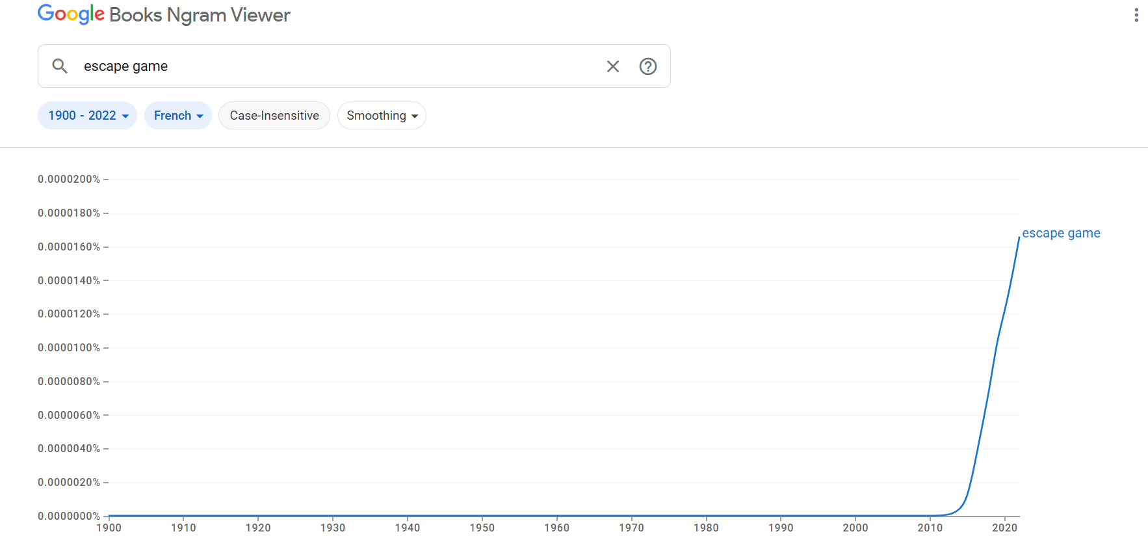Click the Google logo
The image size is (1148, 536).
[71, 14]
